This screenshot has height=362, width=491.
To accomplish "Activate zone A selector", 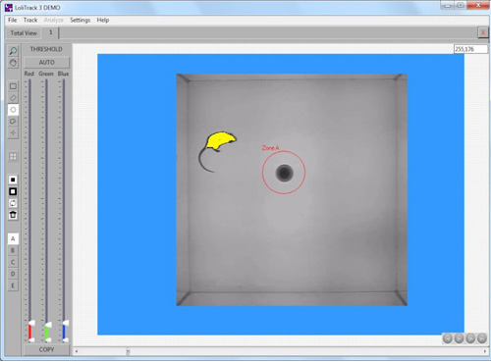I will [x=13, y=238].
